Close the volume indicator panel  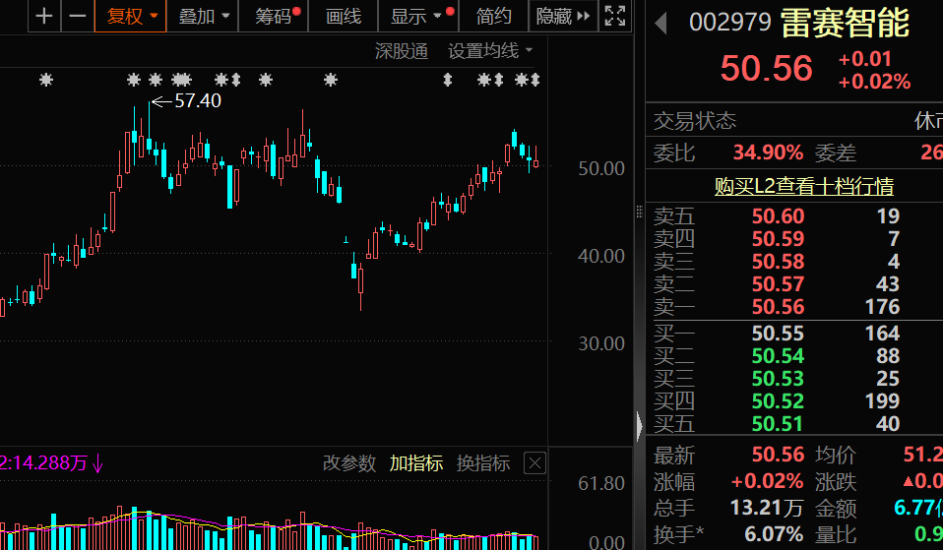534,463
